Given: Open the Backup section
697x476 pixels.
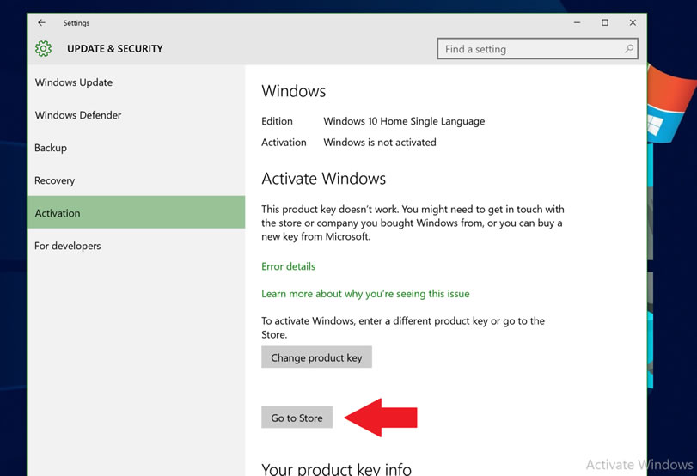Looking at the screenshot, I should 136,148.
